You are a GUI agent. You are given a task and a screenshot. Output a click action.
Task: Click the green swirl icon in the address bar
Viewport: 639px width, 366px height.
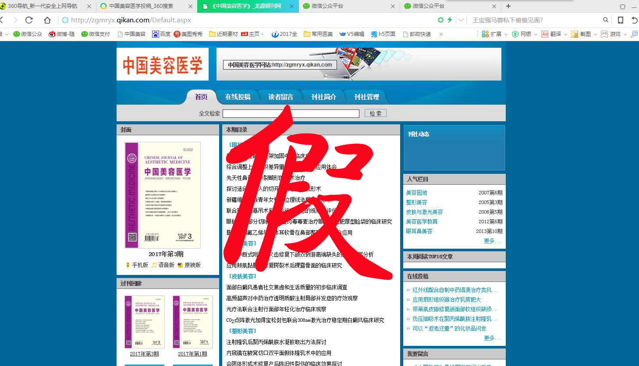[441, 20]
